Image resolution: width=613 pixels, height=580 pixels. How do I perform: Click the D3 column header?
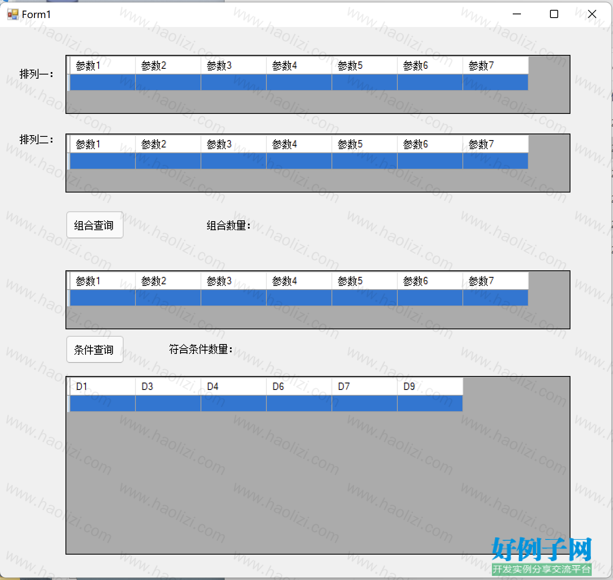point(168,387)
